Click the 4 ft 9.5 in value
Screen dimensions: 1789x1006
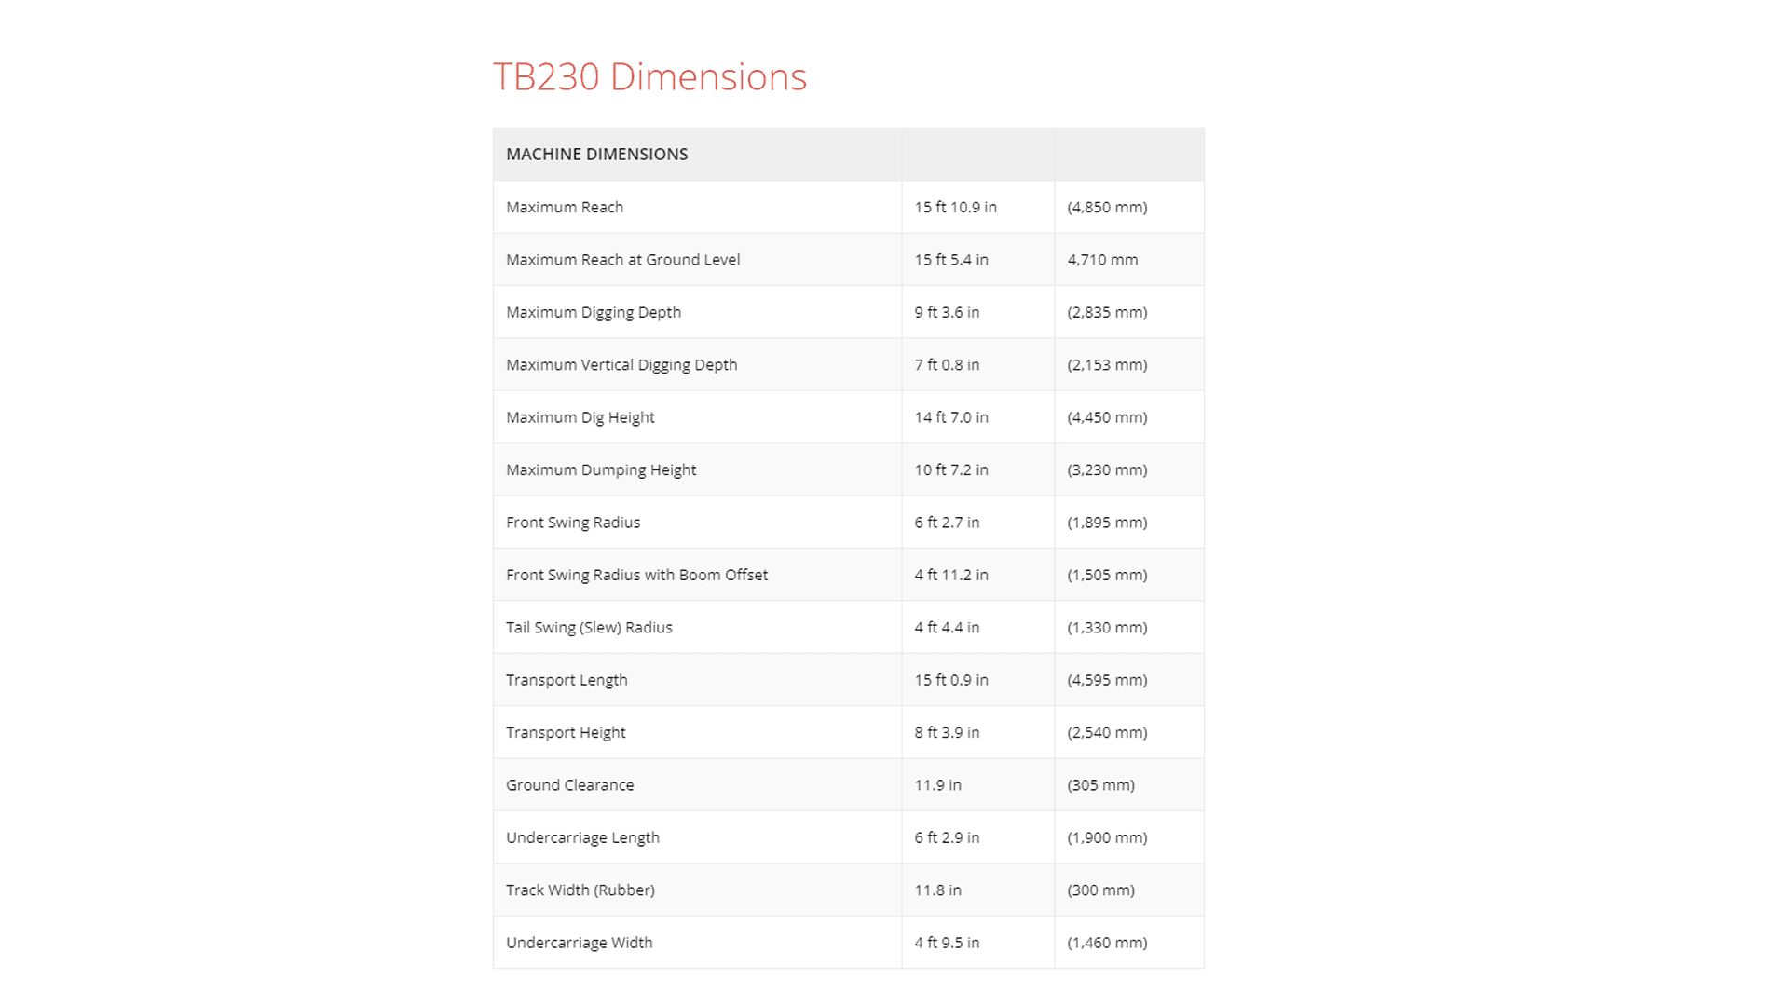point(947,943)
